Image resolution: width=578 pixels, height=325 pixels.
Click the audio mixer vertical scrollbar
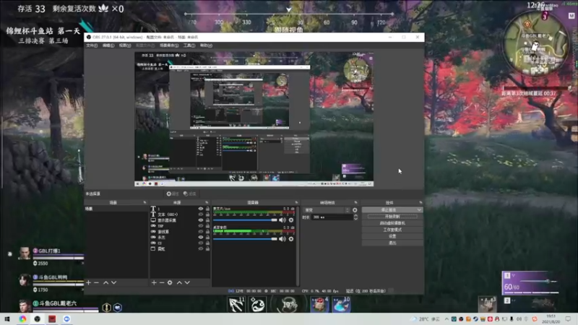pos(298,246)
